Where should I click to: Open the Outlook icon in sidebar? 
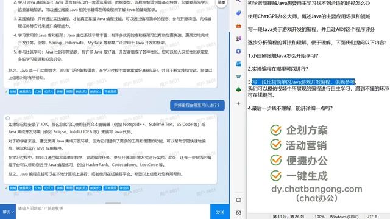238,64
